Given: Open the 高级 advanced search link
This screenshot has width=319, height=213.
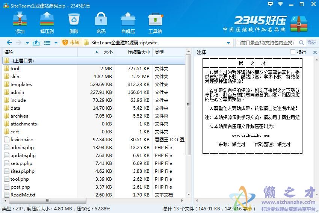Looking at the screenshot, I should [312, 42].
